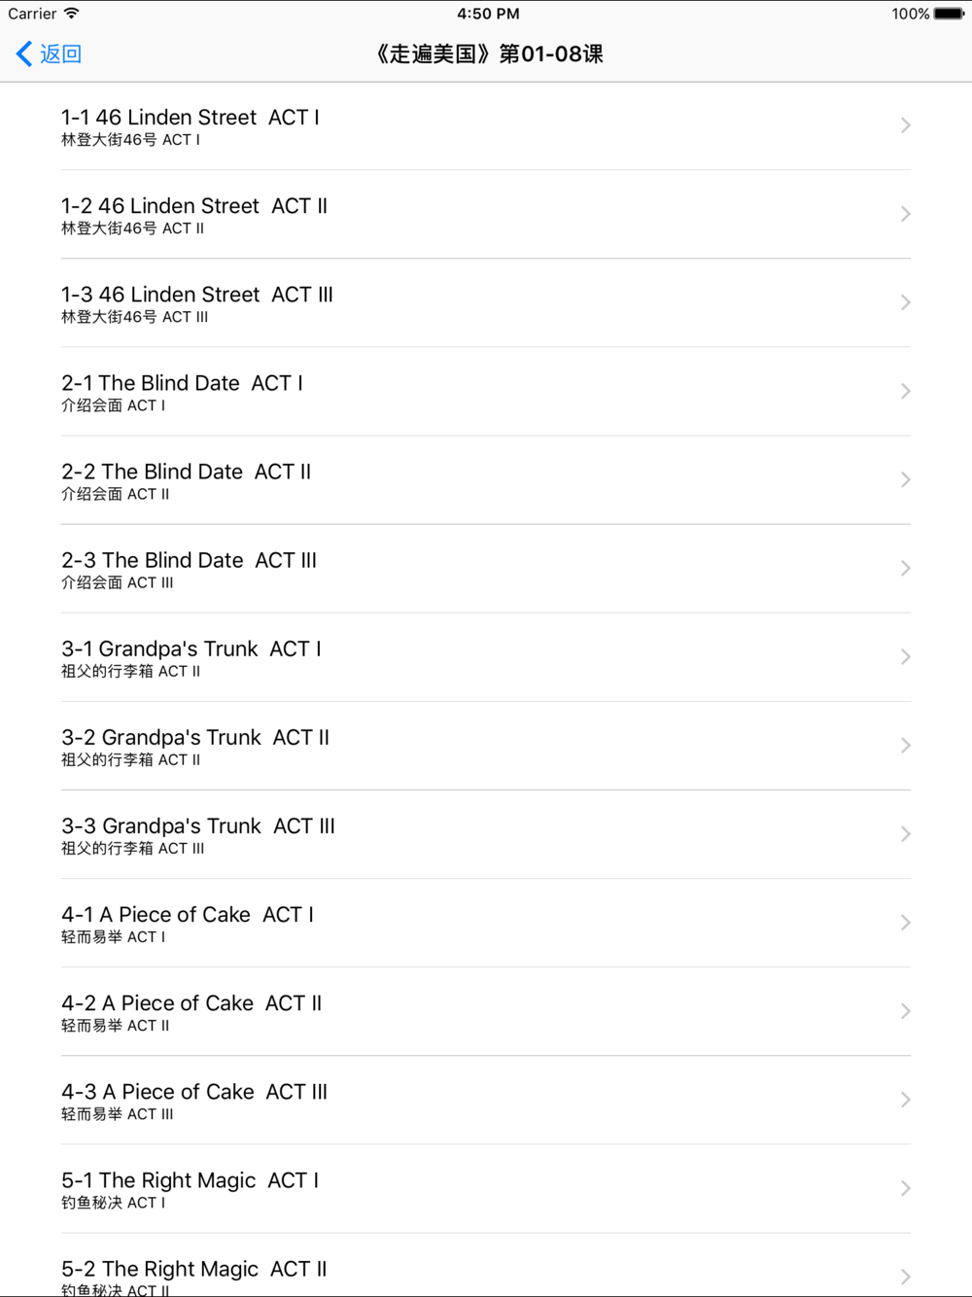Click chevron beside 1-3 46 Linden Street ACT III
This screenshot has height=1297, width=972.
(905, 302)
